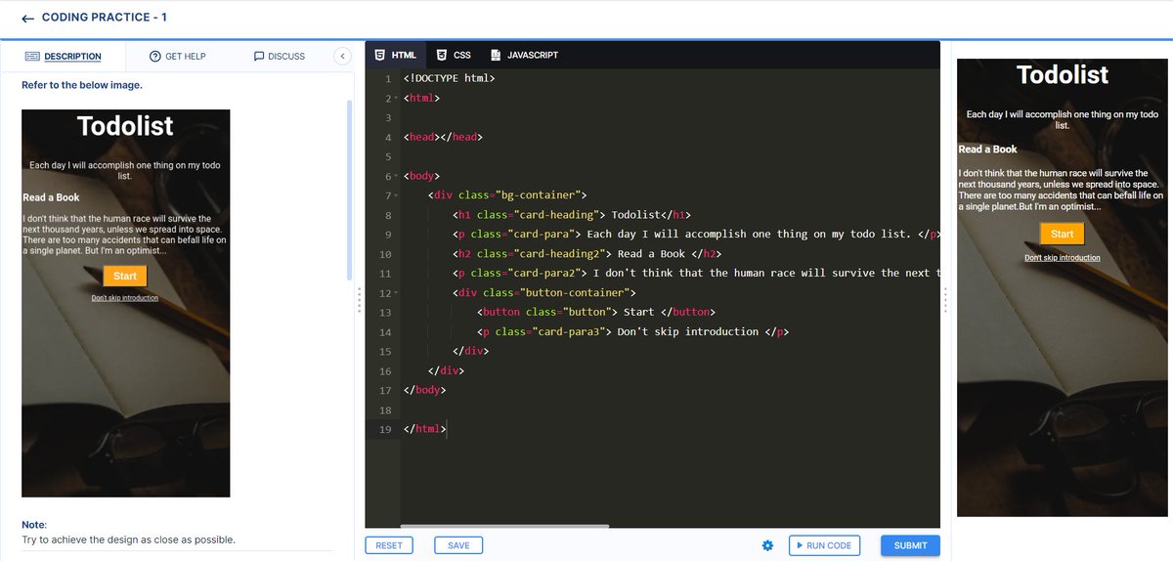The height and width of the screenshot is (561, 1173).
Task: Click the drag handle right of the editor
Action: click(946, 300)
